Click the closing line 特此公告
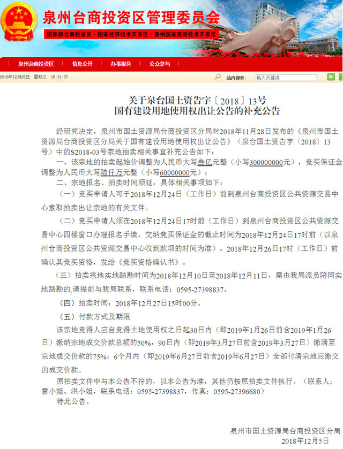 click(x=73, y=401)
